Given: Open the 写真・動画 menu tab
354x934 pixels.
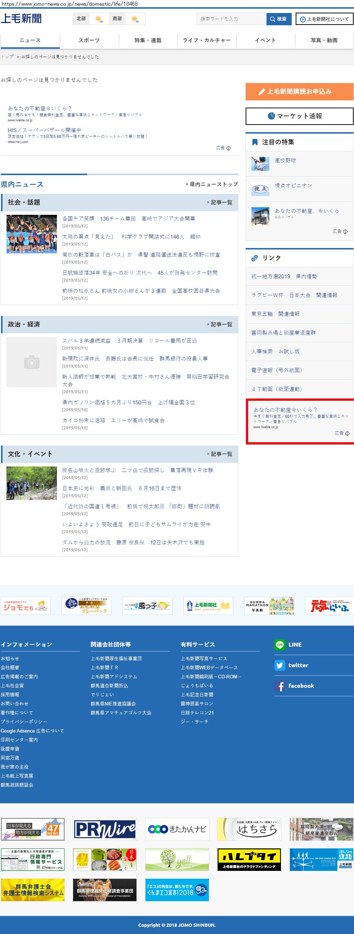Looking at the screenshot, I should tap(324, 40).
